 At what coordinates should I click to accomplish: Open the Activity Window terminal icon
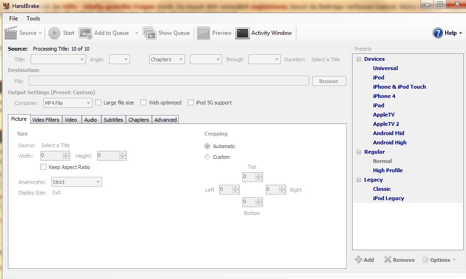point(242,33)
